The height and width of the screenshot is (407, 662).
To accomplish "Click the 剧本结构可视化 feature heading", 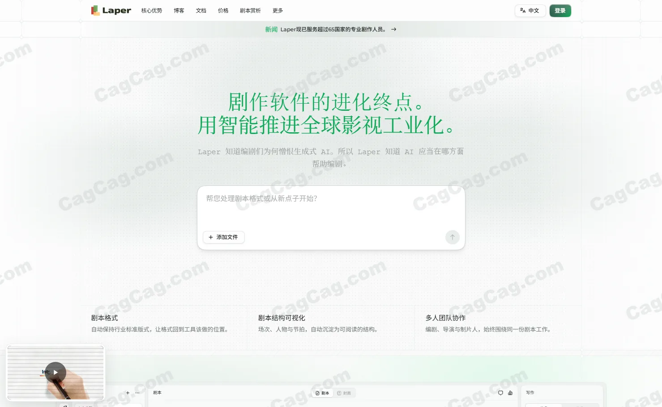I will [x=282, y=318].
